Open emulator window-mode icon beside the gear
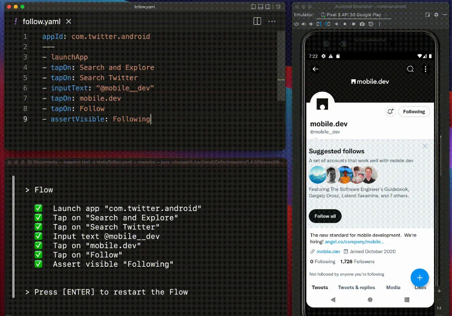452x316 pixels. pyautogui.click(x=427, y=14)
